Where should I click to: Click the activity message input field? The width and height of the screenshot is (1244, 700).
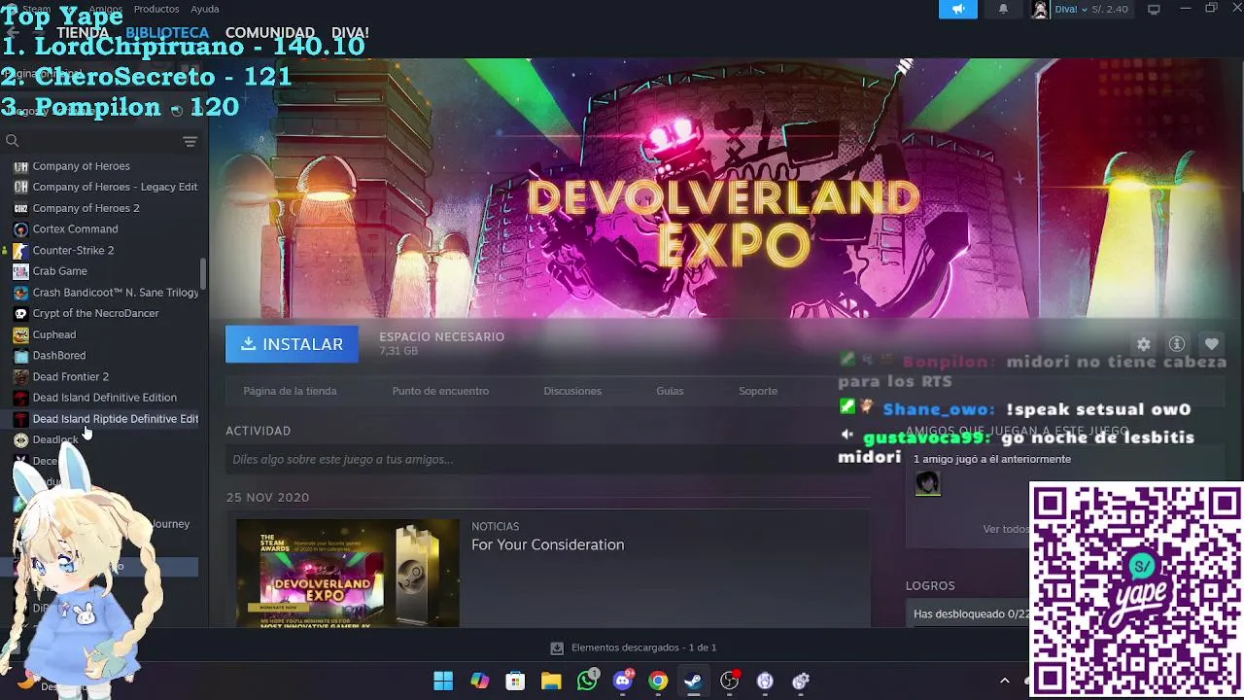click(x=548, y=459)
